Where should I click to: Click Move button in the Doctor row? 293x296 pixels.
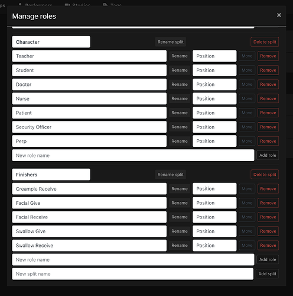[247, 85]
